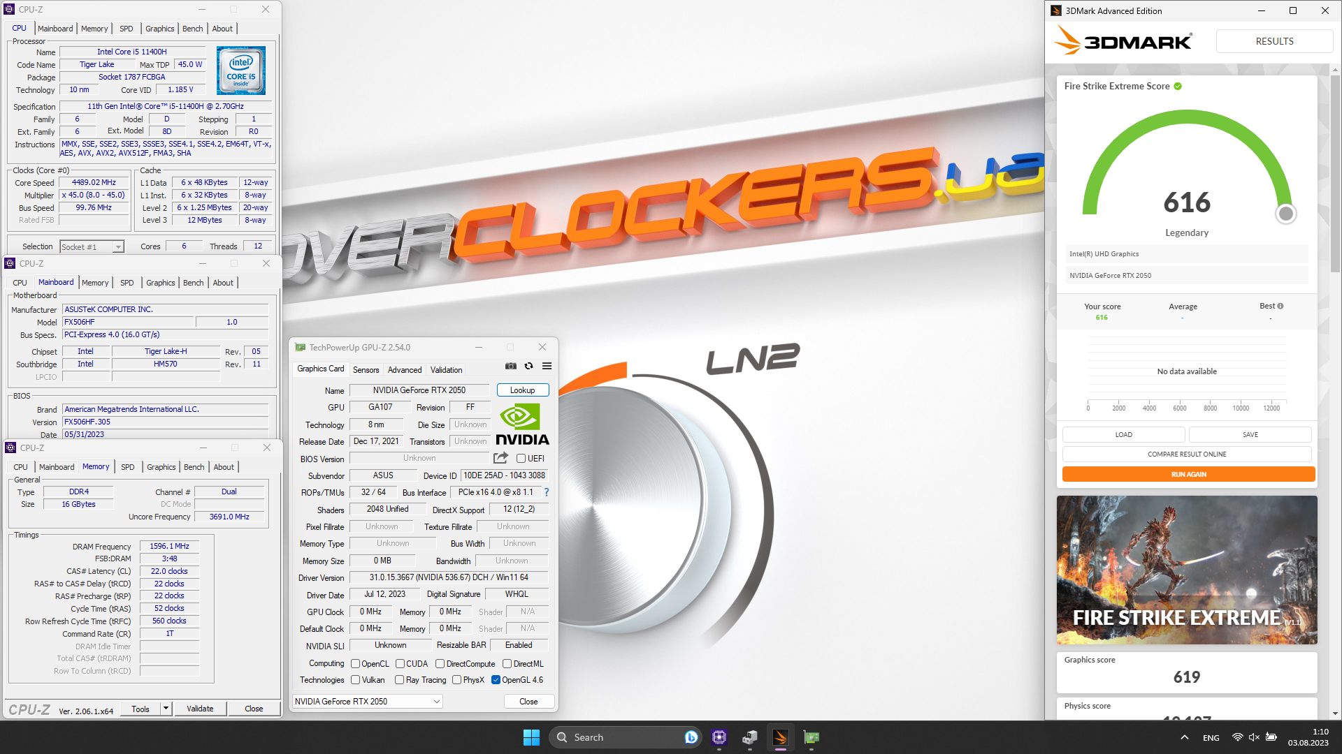This screenshot has width=1342, height=754.
Task: Click the 3DMark title bar app icon
Action: click(x=1056, y=10)
